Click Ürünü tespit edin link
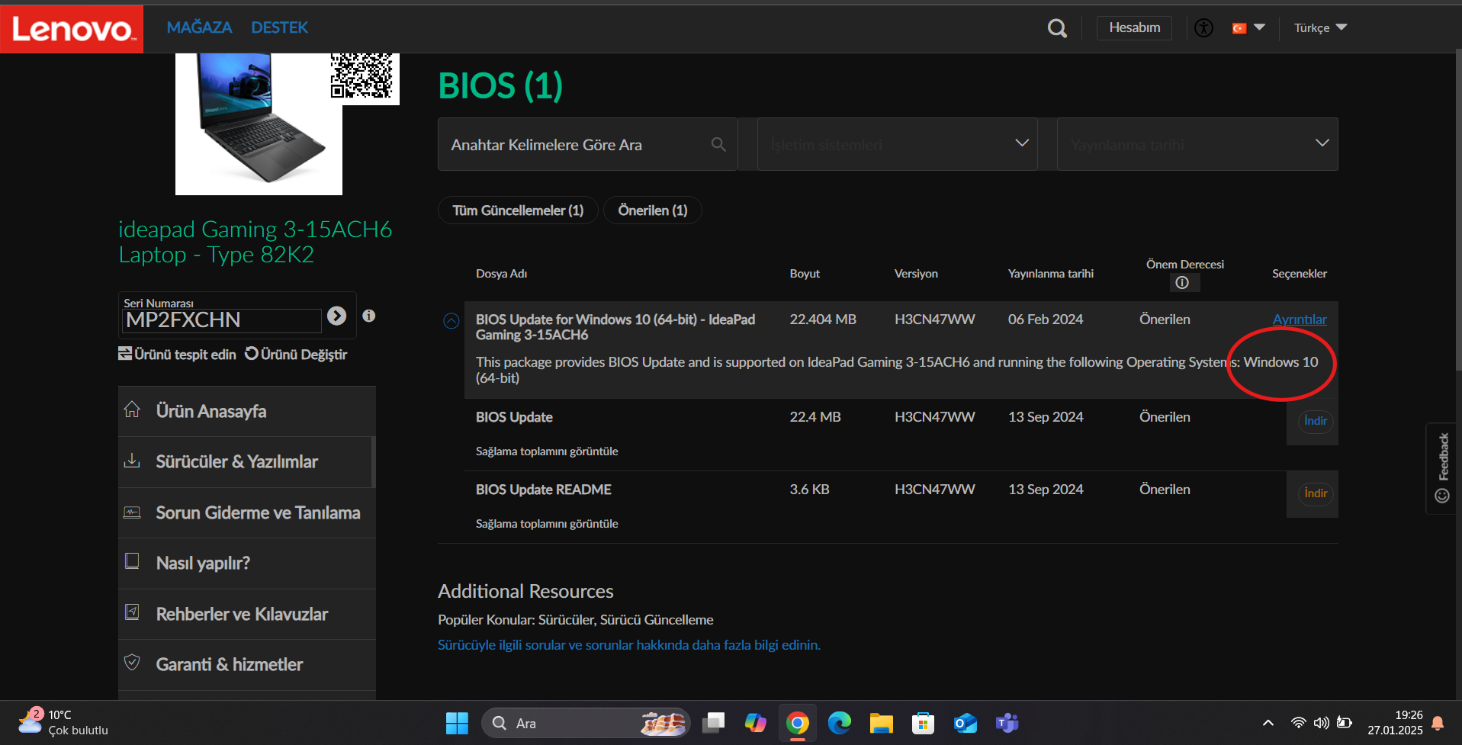1462x745 pixels. pos(177,355)
